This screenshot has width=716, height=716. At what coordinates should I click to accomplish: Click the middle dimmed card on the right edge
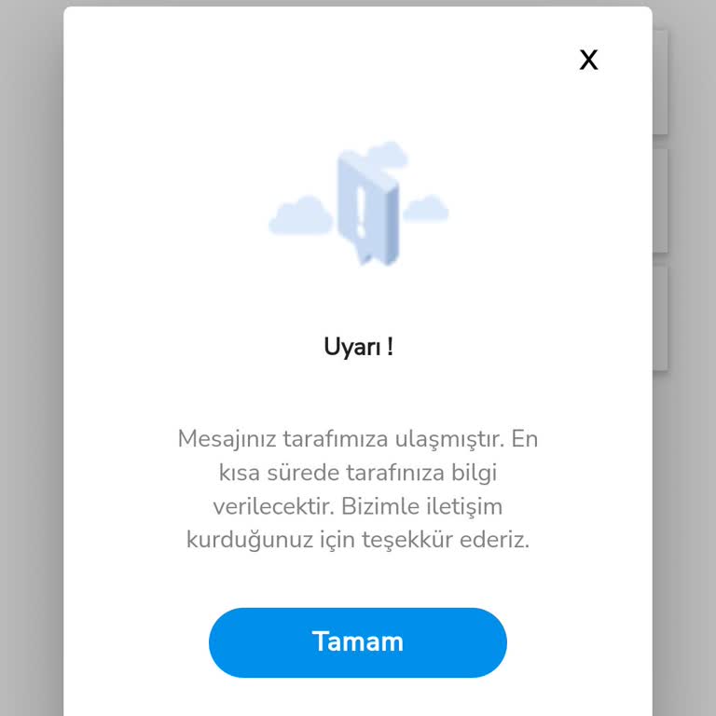click(660, 200)
